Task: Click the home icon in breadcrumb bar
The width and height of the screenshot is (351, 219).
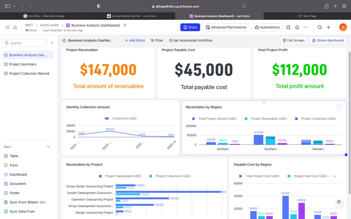Action: (x=15, y=27)
